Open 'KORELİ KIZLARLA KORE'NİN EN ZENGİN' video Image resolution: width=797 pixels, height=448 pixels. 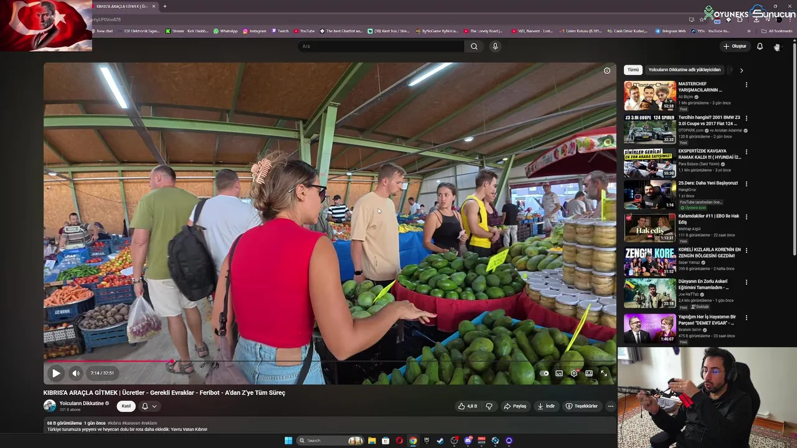click(710, 253)
